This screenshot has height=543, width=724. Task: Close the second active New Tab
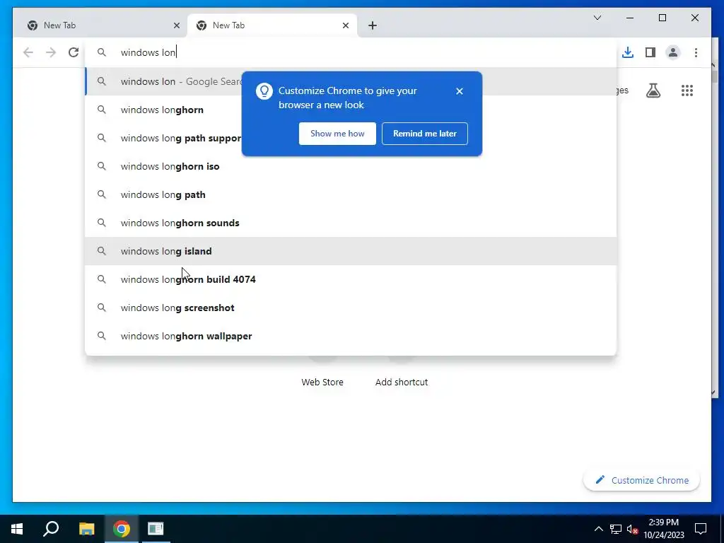coord(345,25)
